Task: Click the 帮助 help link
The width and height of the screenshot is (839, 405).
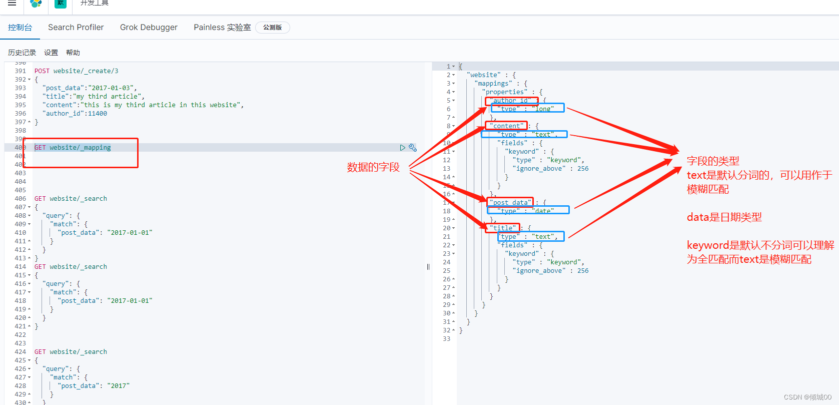Action: (x=73, y=53)
